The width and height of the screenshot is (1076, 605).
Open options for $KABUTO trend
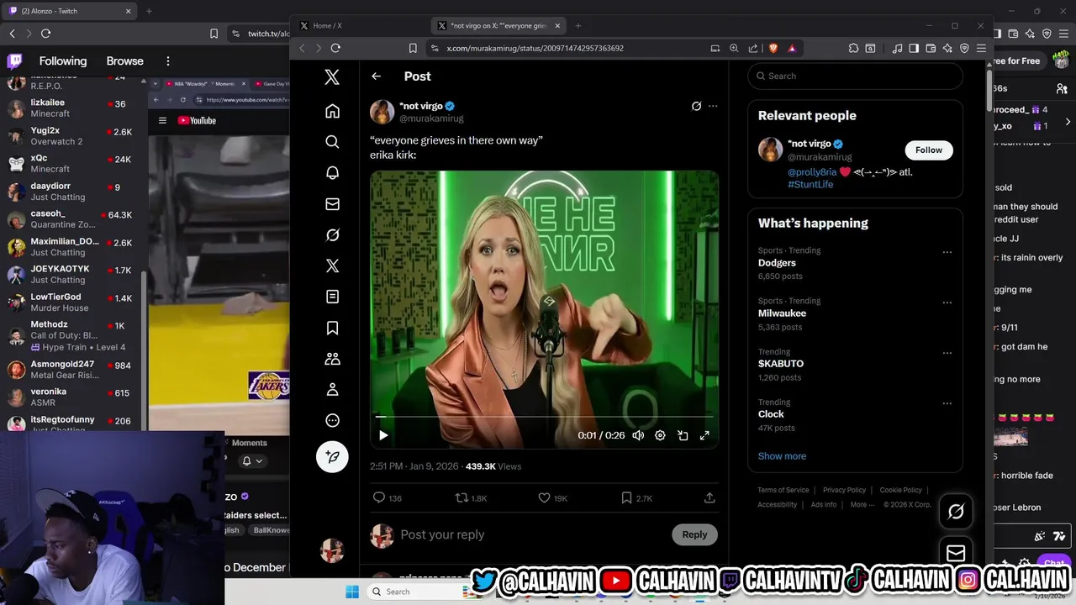click(x=947, y=353)
